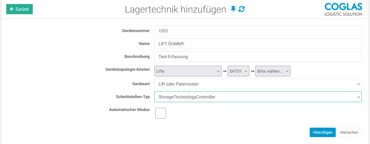Cancel with the Abbrechen button
370x144 pixels.
tap(349, 132)
